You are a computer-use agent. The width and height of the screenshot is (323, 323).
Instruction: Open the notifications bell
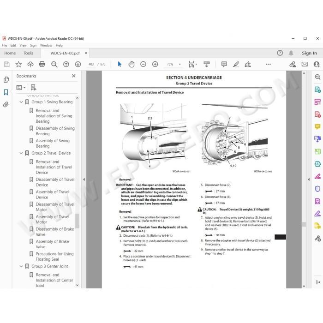tap(291, 53)
